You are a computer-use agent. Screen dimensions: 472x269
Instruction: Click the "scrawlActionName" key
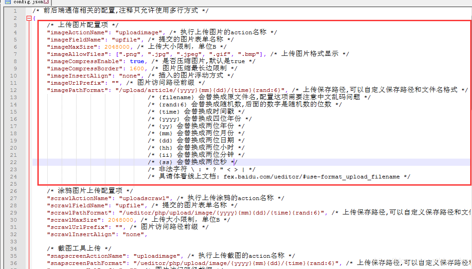[x=81, y=199]
